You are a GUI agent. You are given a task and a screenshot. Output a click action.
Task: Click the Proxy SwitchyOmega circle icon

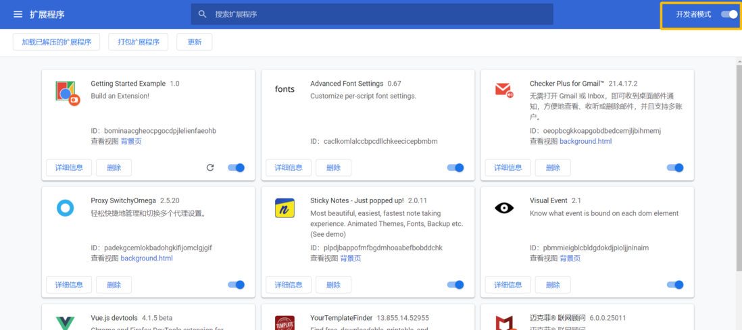coord(66,208)
